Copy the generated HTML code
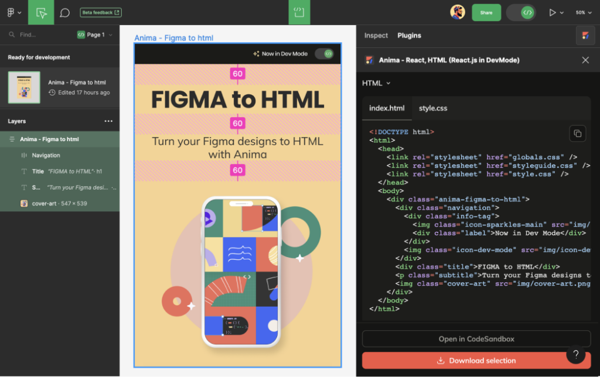The width and height of the screenshot is (600, 377). click(578, 133)
